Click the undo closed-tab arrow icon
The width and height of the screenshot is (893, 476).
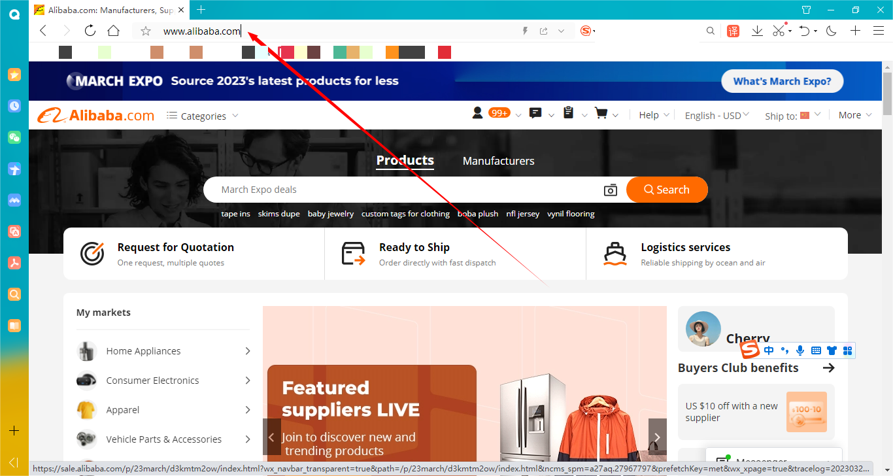[x=805, y=31]
